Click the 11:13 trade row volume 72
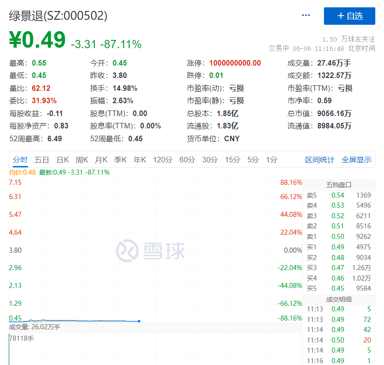The image size is (384, 365). [339, 320]
